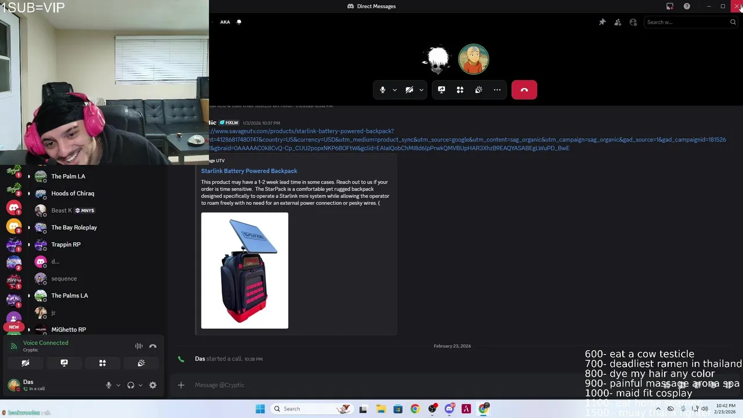Open yellow Discord server icon with badge
Screen dimensions: 743x418
pyautogui.click(x=14, y=226)
